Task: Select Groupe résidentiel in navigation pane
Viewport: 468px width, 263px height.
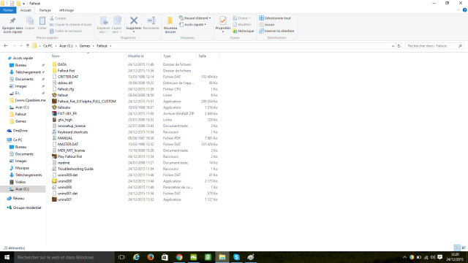Action: pos(27,207)
